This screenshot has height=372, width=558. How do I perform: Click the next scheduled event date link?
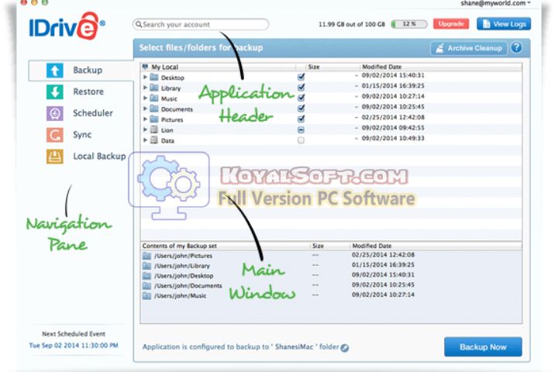(x=74, y=346)
